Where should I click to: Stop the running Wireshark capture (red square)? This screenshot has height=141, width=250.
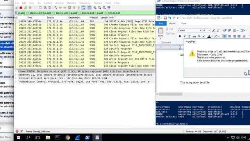pos(21,8)
